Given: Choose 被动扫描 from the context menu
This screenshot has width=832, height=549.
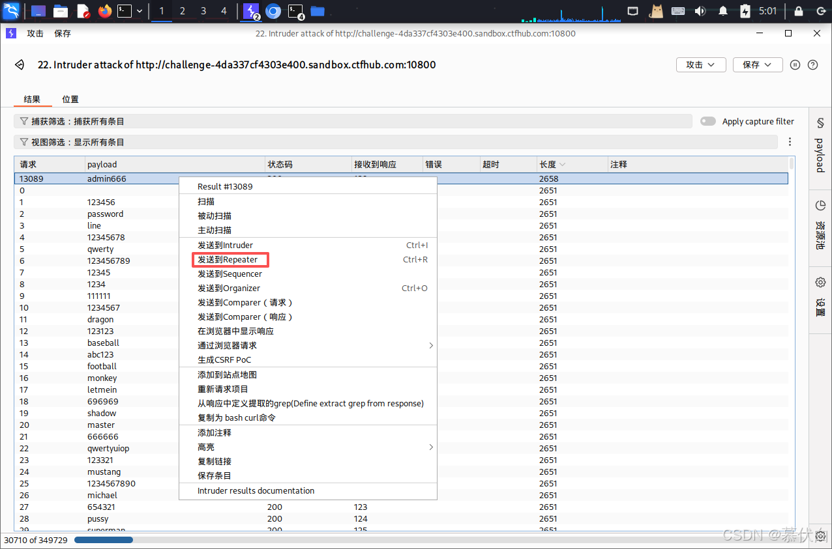Looking at the screenshot, I should 308,216.
